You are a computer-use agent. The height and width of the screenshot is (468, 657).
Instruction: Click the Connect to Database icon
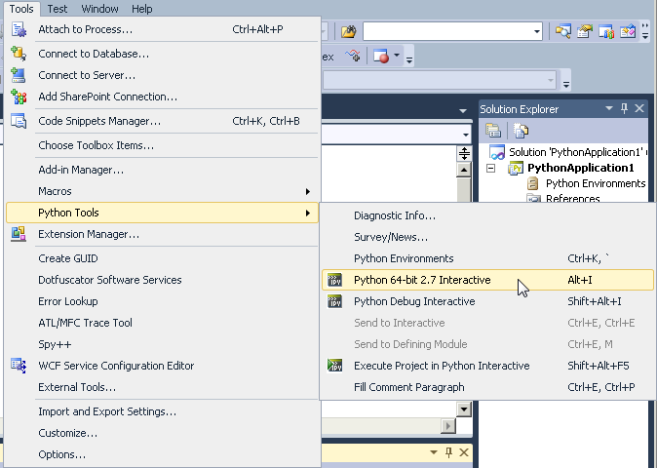(x=19, y=54)
